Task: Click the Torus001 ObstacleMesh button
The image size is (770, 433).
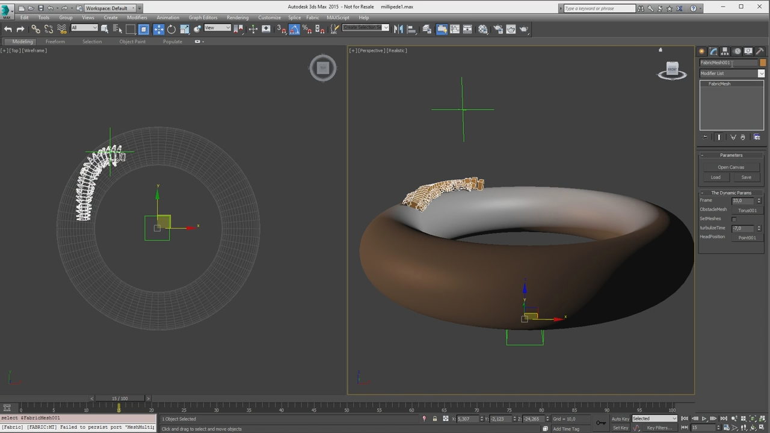Action: coord(747,210)
